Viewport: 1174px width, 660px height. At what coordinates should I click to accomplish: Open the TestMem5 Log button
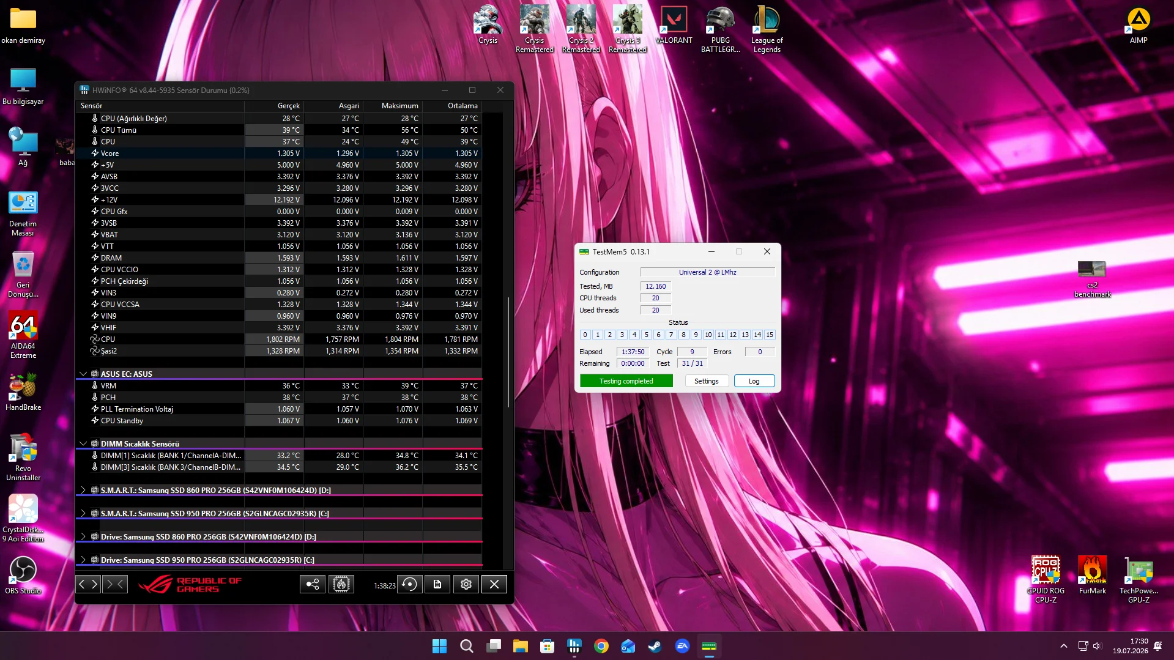[754, 381]
